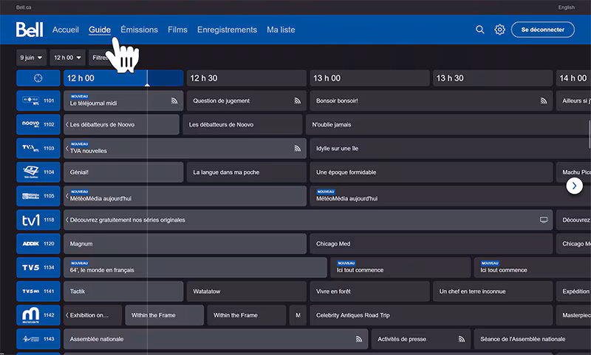Open Celebrity Antiques Road Trip program
The width and height of the screenshot is (591, 355).
tap(431, 315)
